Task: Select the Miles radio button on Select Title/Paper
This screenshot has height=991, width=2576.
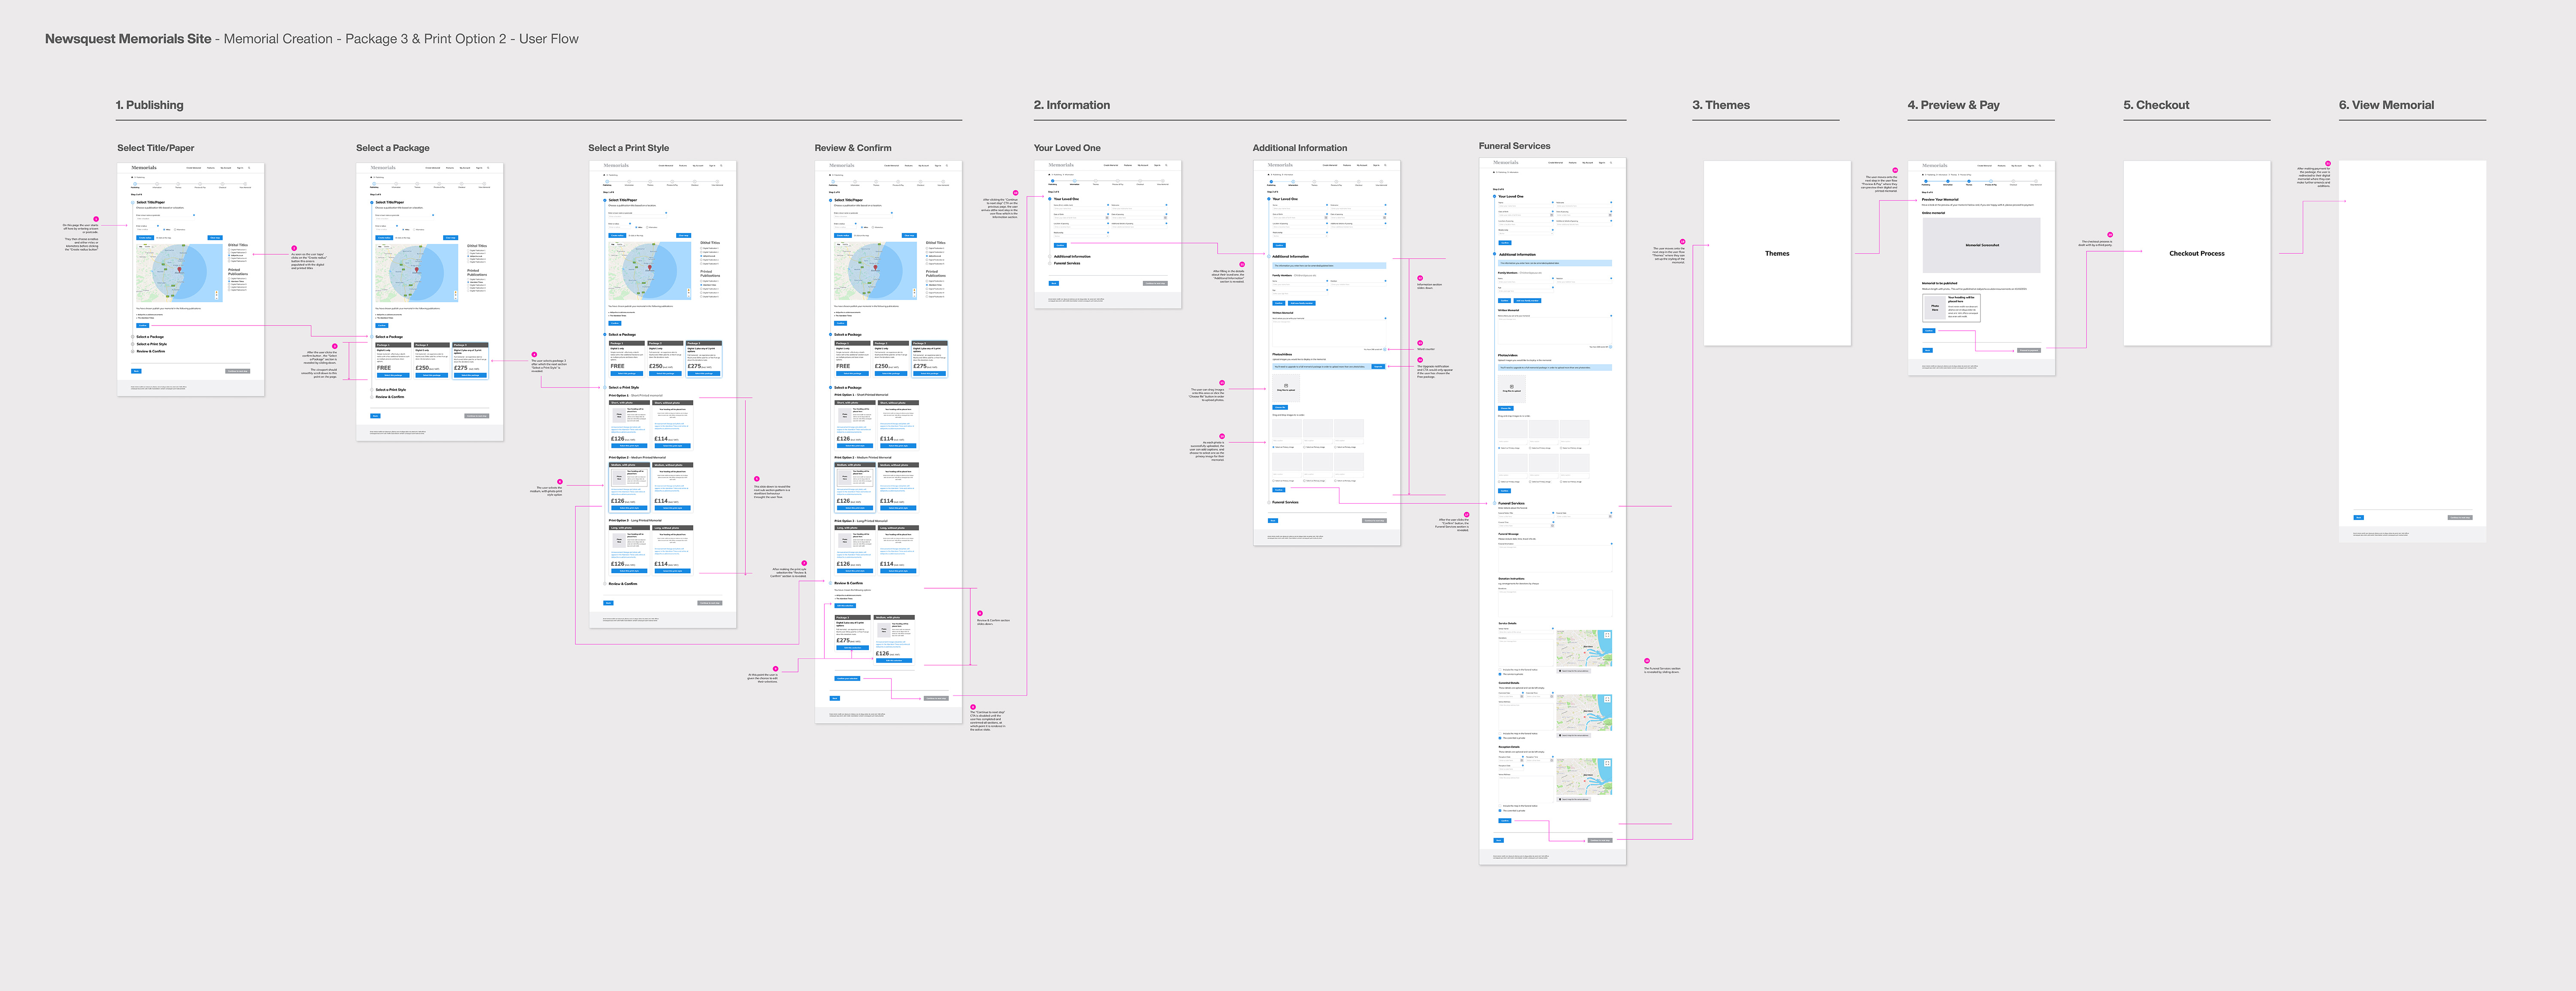Action: (x=164, y=230)
